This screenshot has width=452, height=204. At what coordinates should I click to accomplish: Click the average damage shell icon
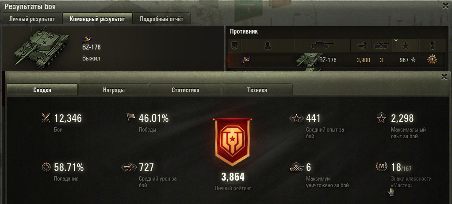pos(129,167)
